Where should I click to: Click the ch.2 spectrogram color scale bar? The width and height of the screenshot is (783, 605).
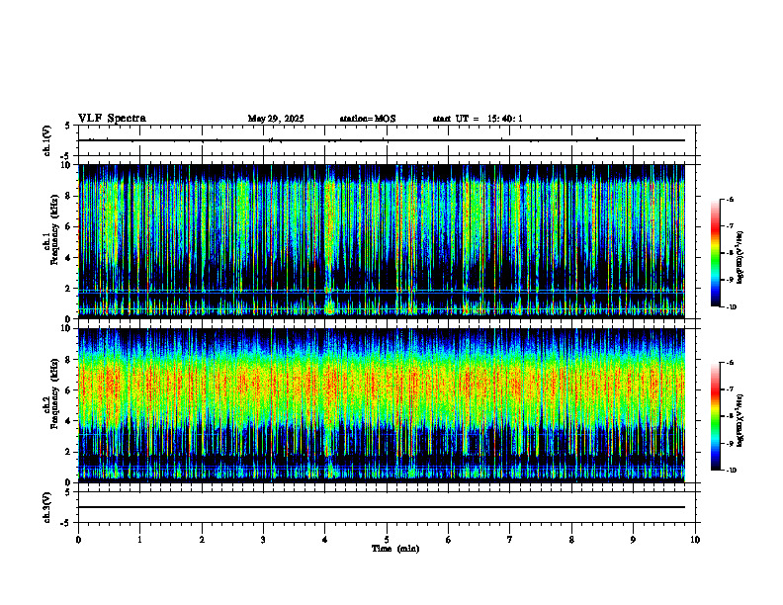[715, 416]
